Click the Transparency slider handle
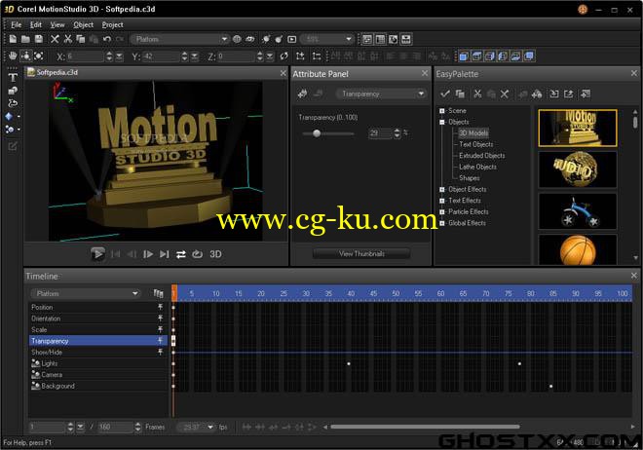The height and width of the screenshot is (450, 643). [317, 133]
